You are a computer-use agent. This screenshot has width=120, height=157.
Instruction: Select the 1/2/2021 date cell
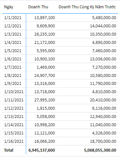[13, 26]
